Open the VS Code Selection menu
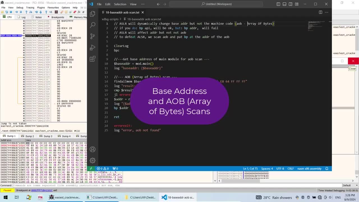The image size is (359, 202). [x=120, y=4]
